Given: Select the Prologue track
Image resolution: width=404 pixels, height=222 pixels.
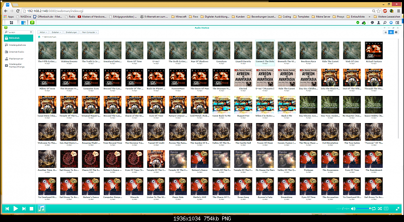Looking at the screenshot, I should coord(308,161).
